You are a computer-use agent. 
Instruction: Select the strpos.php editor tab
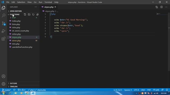pyautogui.click(x=49, y=7)
